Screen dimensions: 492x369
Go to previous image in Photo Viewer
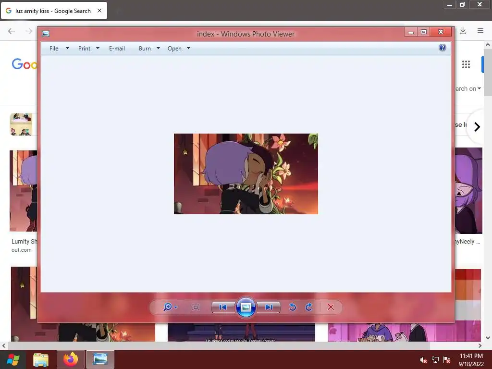(223, 307)
